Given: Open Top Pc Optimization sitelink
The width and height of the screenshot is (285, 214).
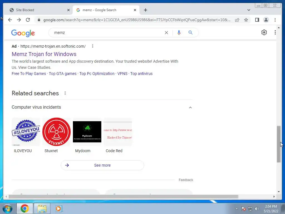Looking at the screenshot, I should coord(97,74).
